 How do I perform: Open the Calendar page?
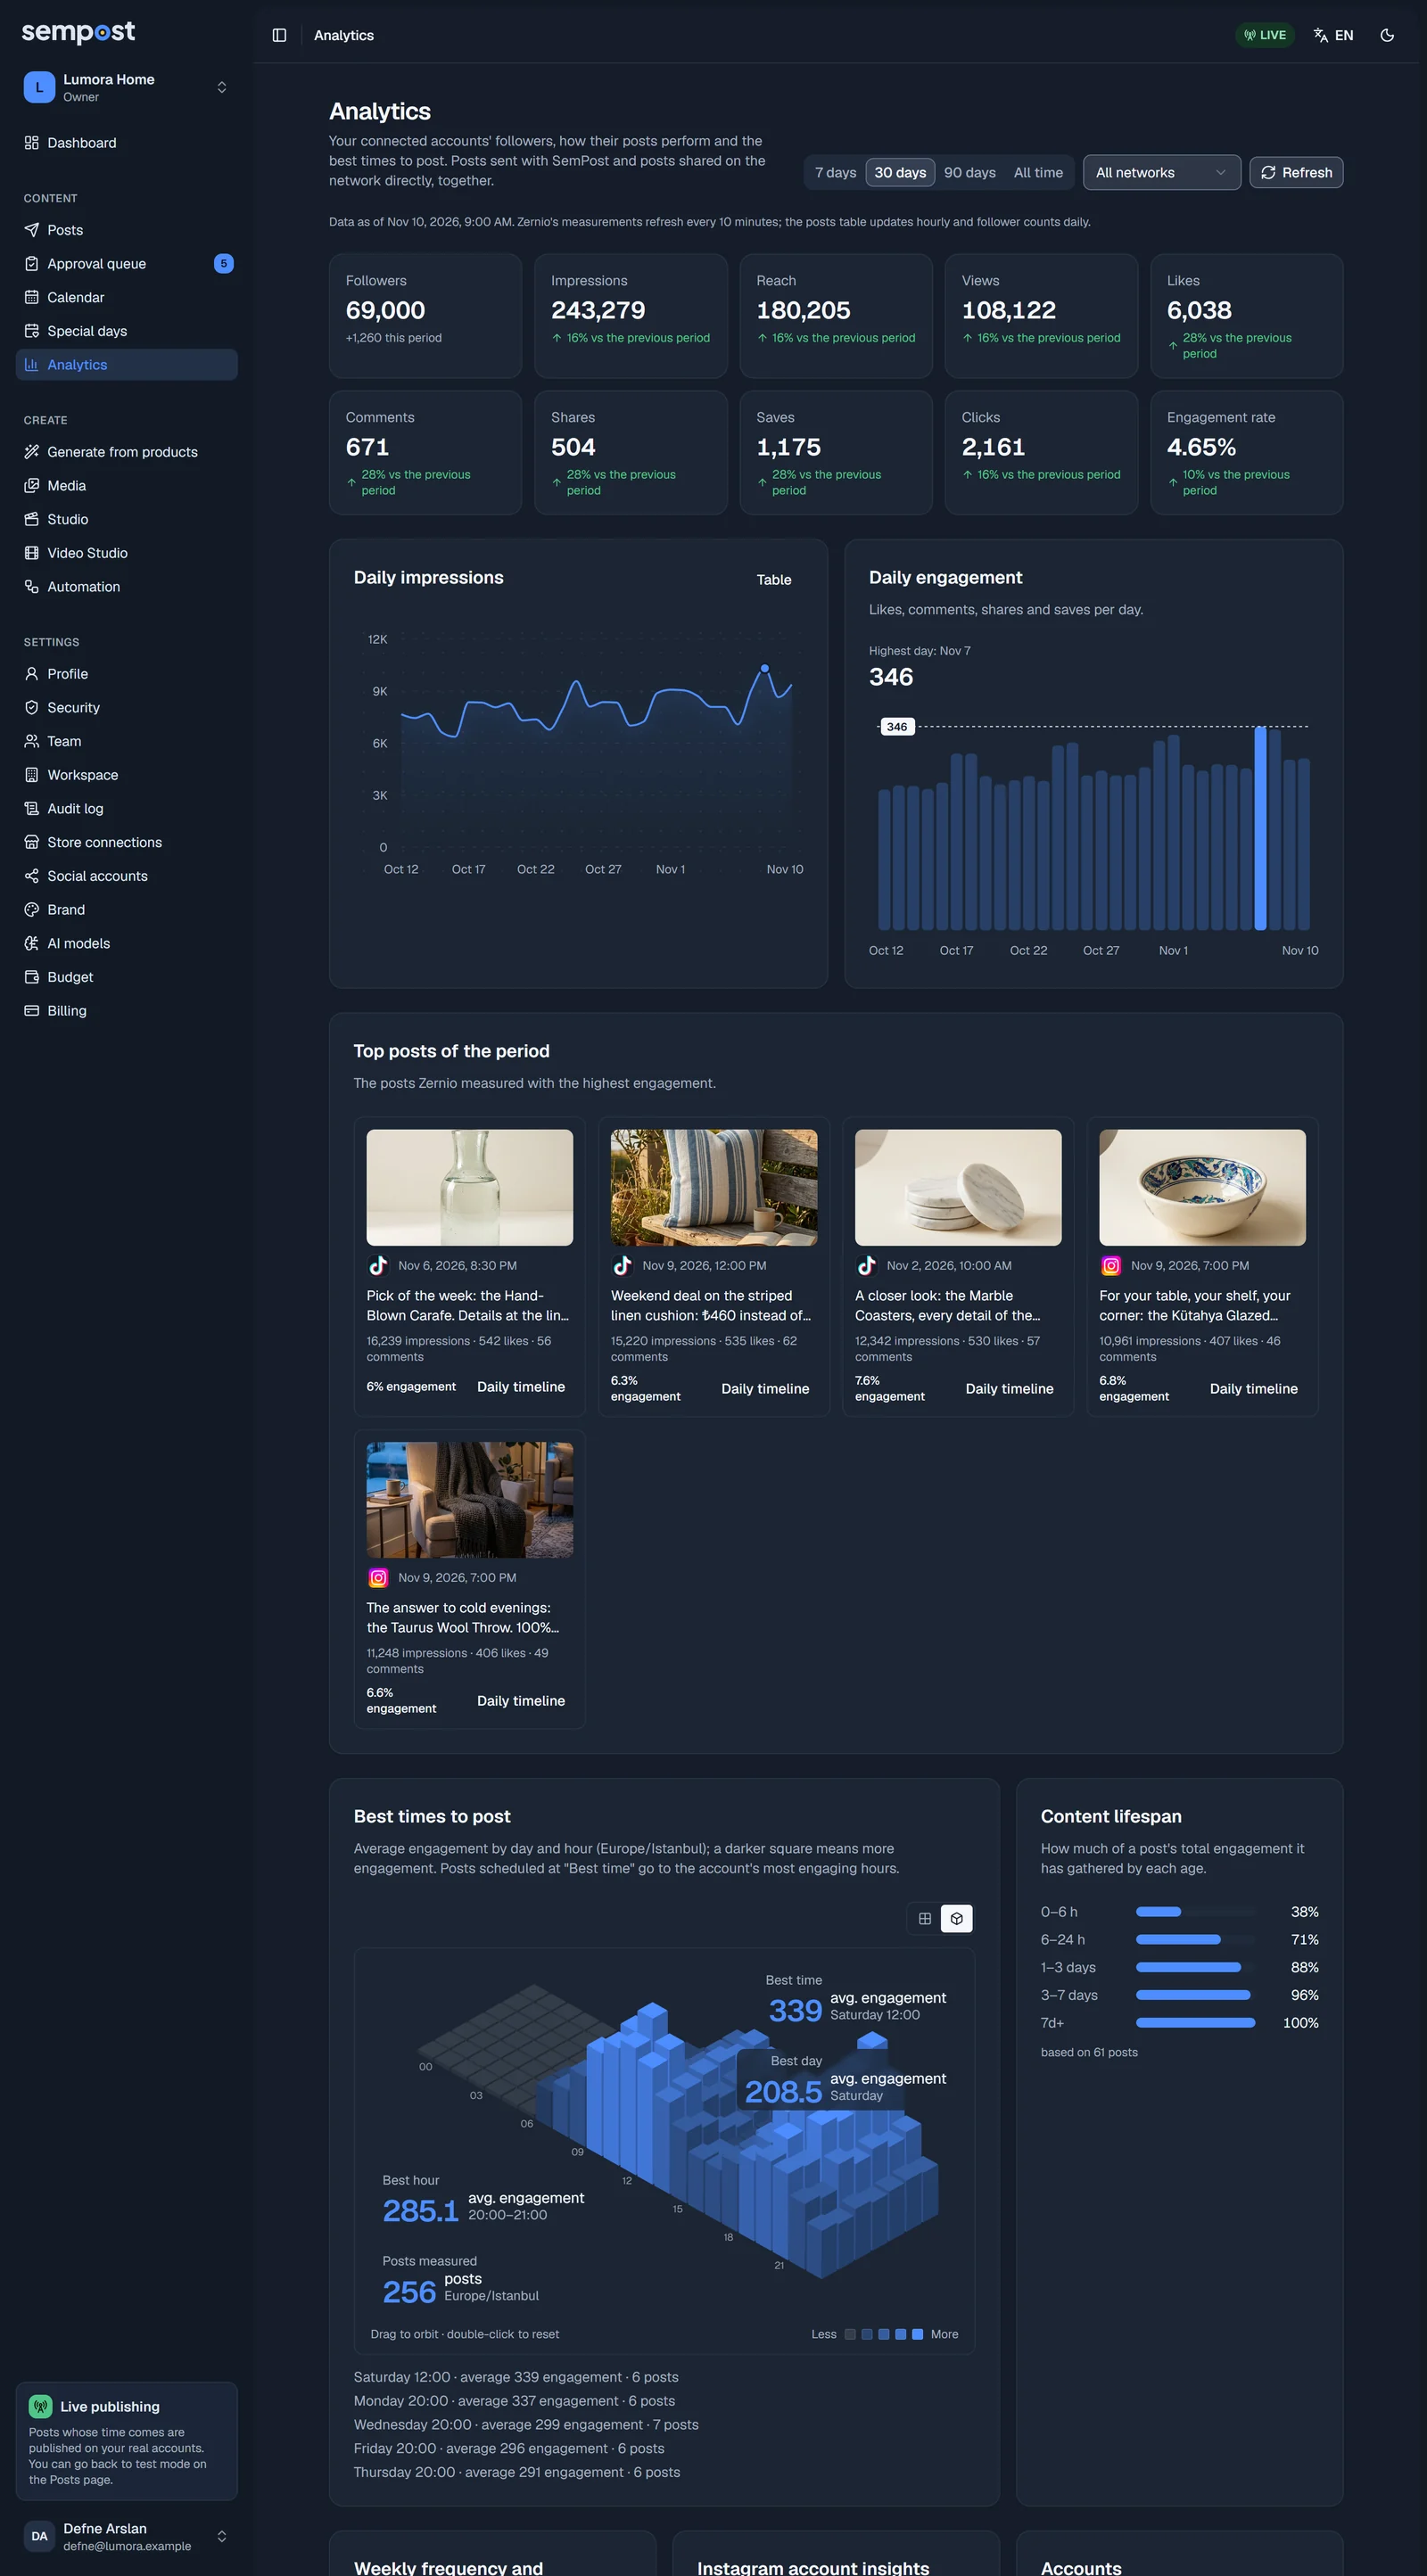click(127, 297)
